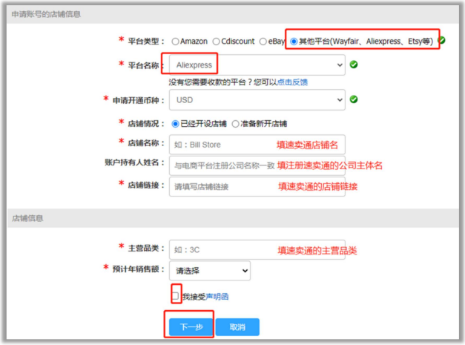Click green checkmark next to USD dropdown

[x=354, y=99]
